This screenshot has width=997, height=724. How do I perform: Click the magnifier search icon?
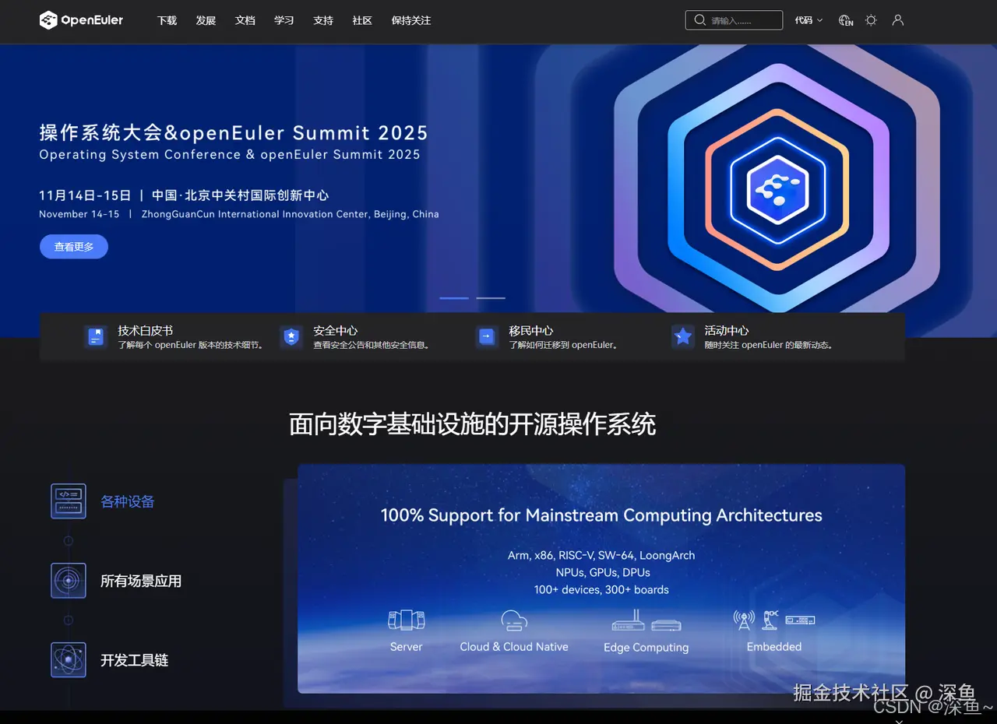[699, 20]
